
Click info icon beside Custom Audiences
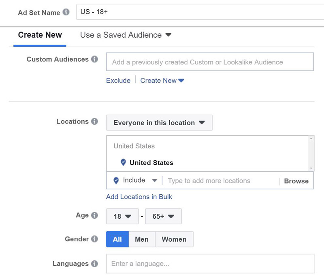click(94, 59)
